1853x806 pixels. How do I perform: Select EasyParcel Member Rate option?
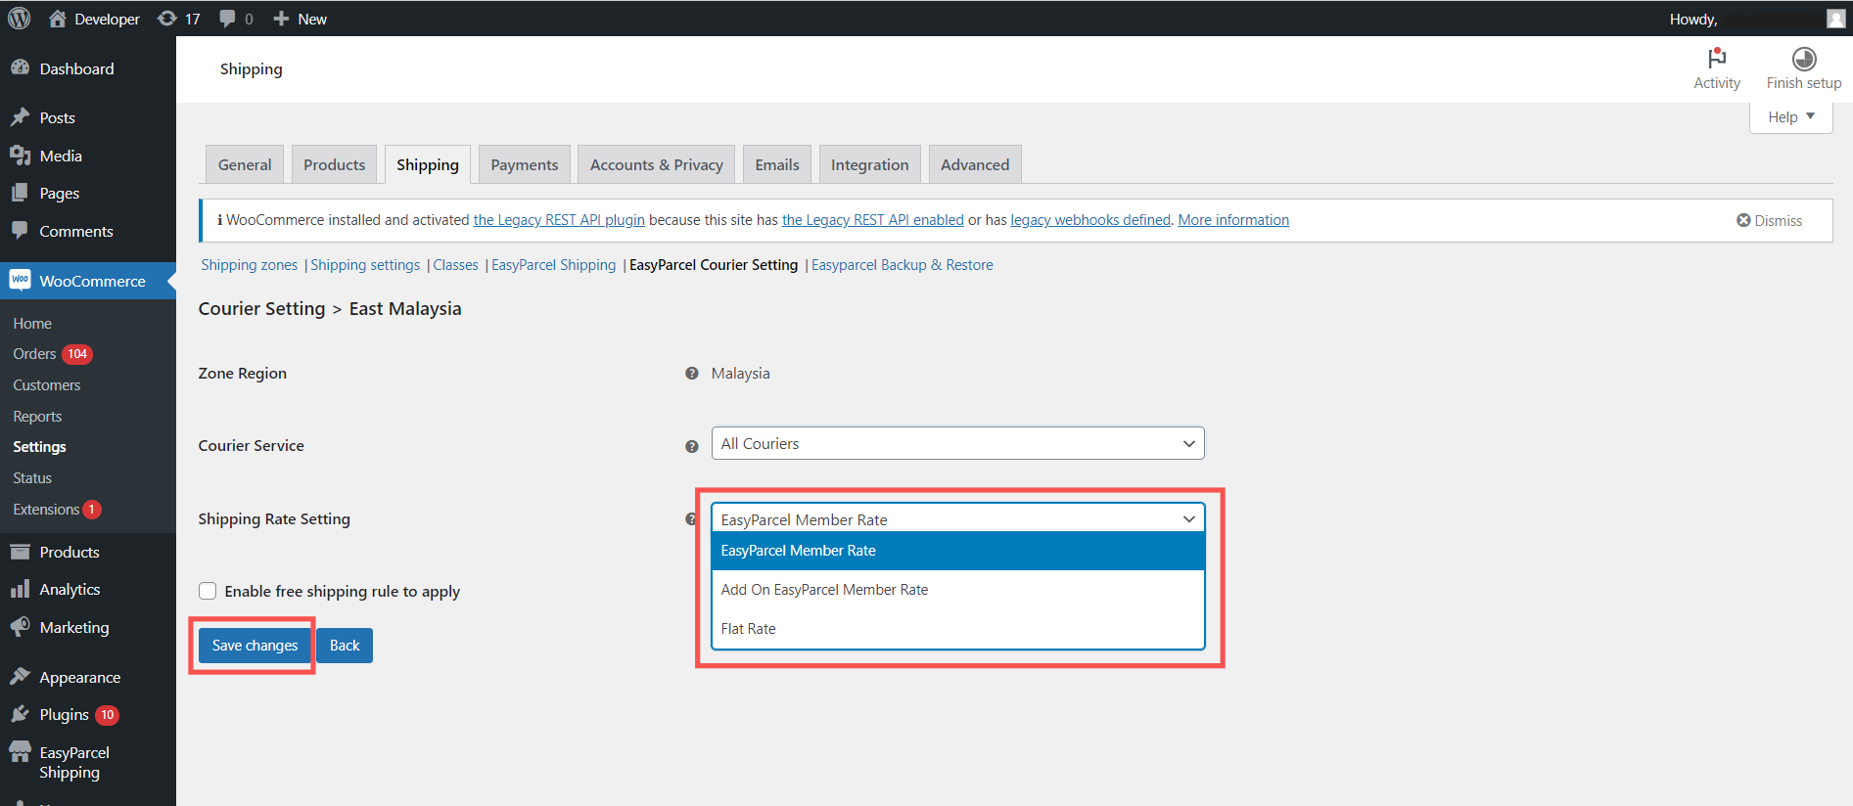click(x=957, y=551)
